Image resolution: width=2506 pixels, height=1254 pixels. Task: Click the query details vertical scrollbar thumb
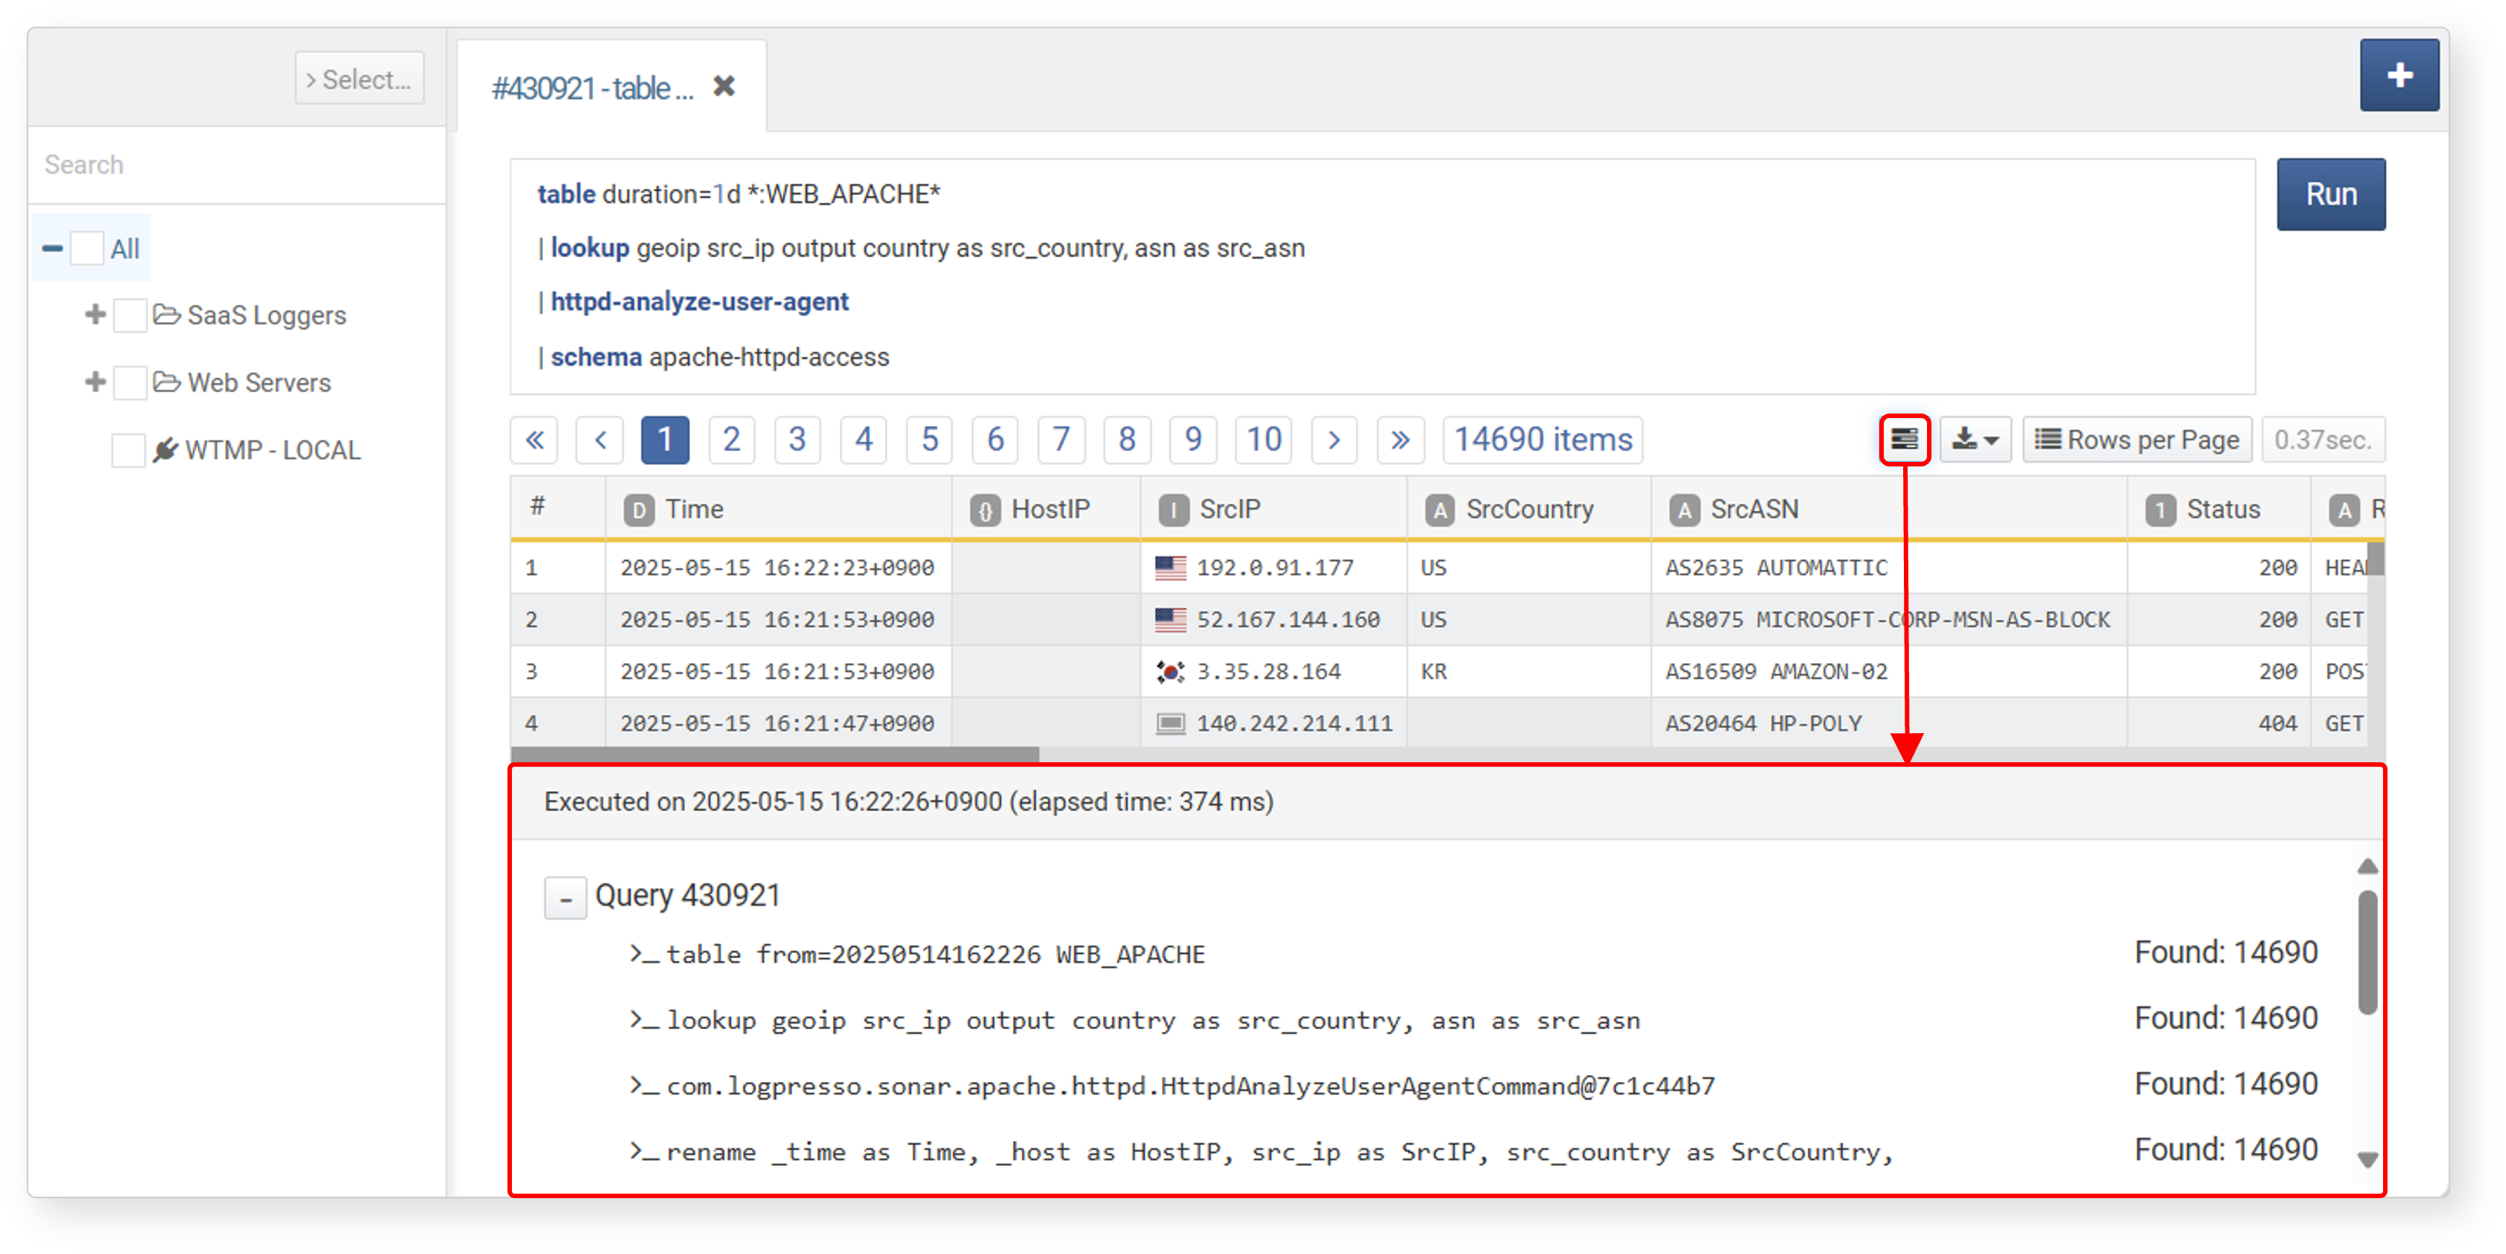click(2368, 952)
